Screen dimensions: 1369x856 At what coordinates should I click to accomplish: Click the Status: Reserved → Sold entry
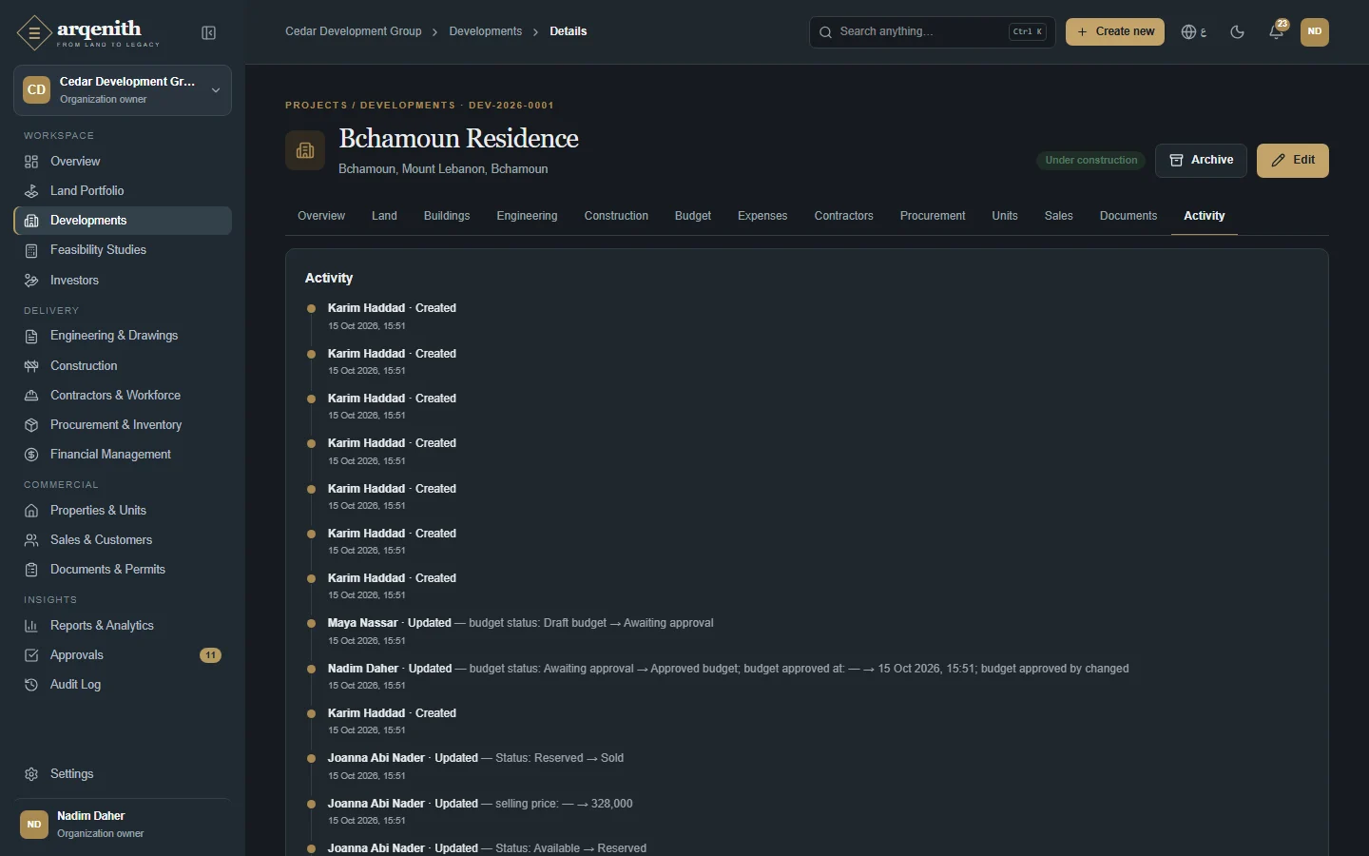tap(476, 767)
